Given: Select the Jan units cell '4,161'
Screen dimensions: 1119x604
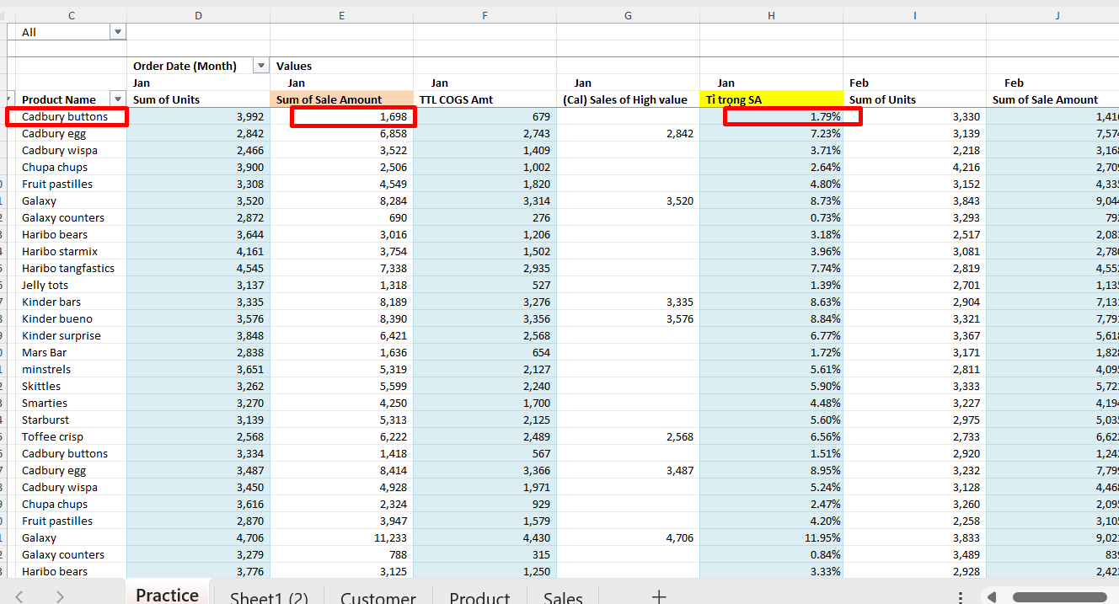Looking at the screenshot, I should [x=198, y=251].
